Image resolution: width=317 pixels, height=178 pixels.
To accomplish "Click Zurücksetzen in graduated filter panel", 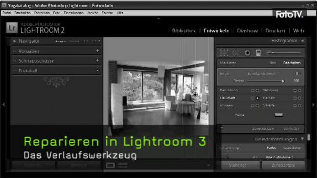I will tap(263, 129).
